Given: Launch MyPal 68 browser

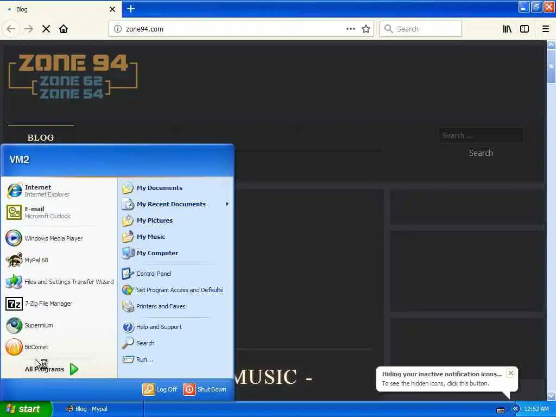Looking at the screenshot, I should tap(27, 260).
